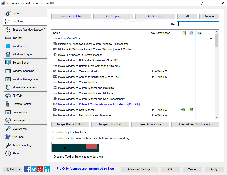The height and width of the screenshot is (175, 227).
Task: Click first green dot for Move Window to Next Monitor
Action: pos(183,110)
